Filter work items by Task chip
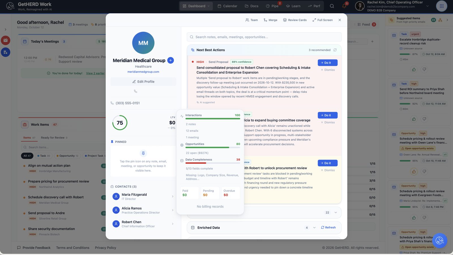Image resolution: width=453 pixels, height=255 pixels. 44,156
